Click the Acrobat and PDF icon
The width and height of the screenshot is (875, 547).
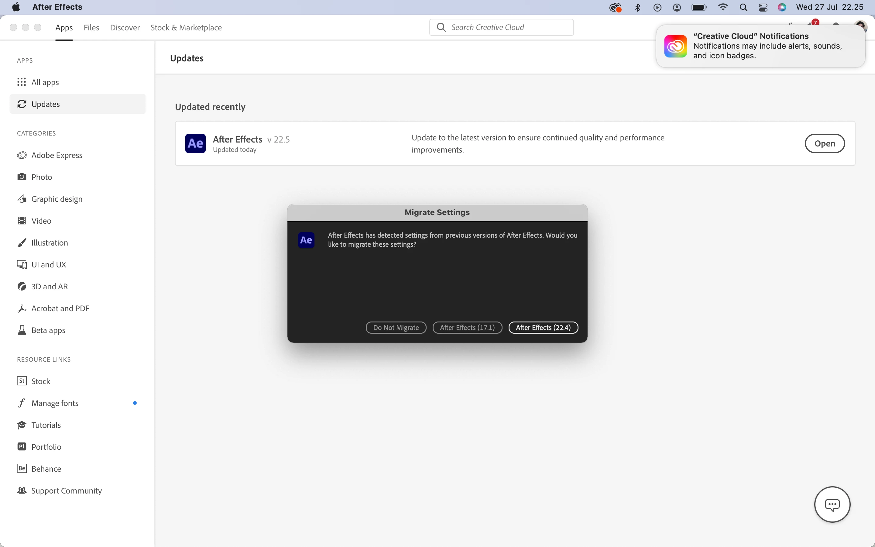click(22, 308)
